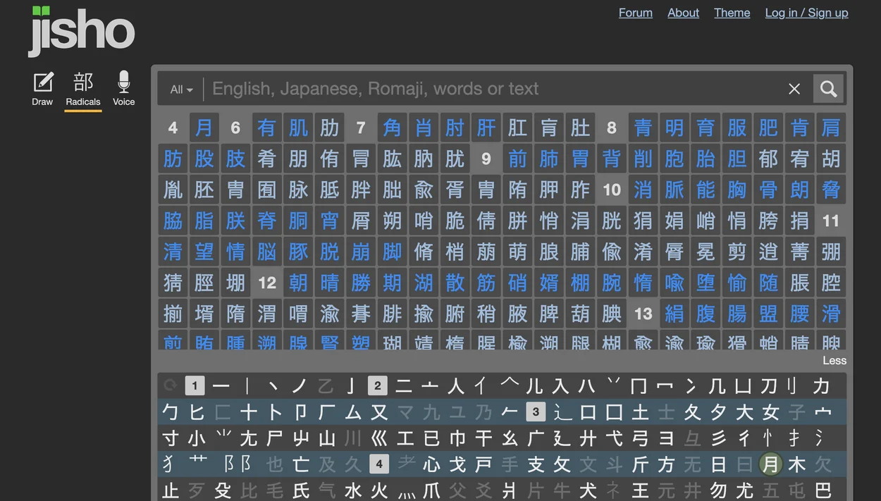Click Log in / Sign up

click(807, 13)
